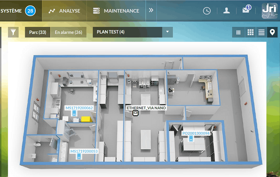Viewport: 280px width, 177px height.
Task: Open the messages envelope icon
Action: (246, 9)
